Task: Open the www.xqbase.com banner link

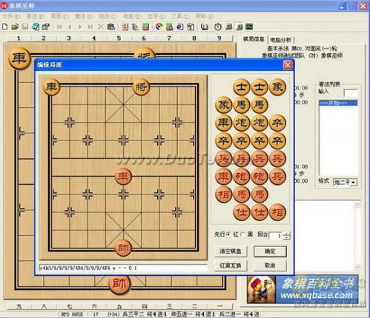Action: click(303, 289)
